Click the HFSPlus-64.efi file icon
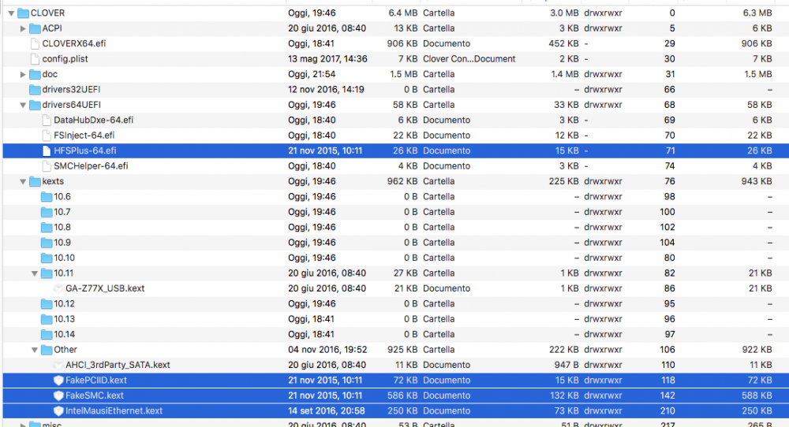The image size is (789, 427). pos(47,150)
